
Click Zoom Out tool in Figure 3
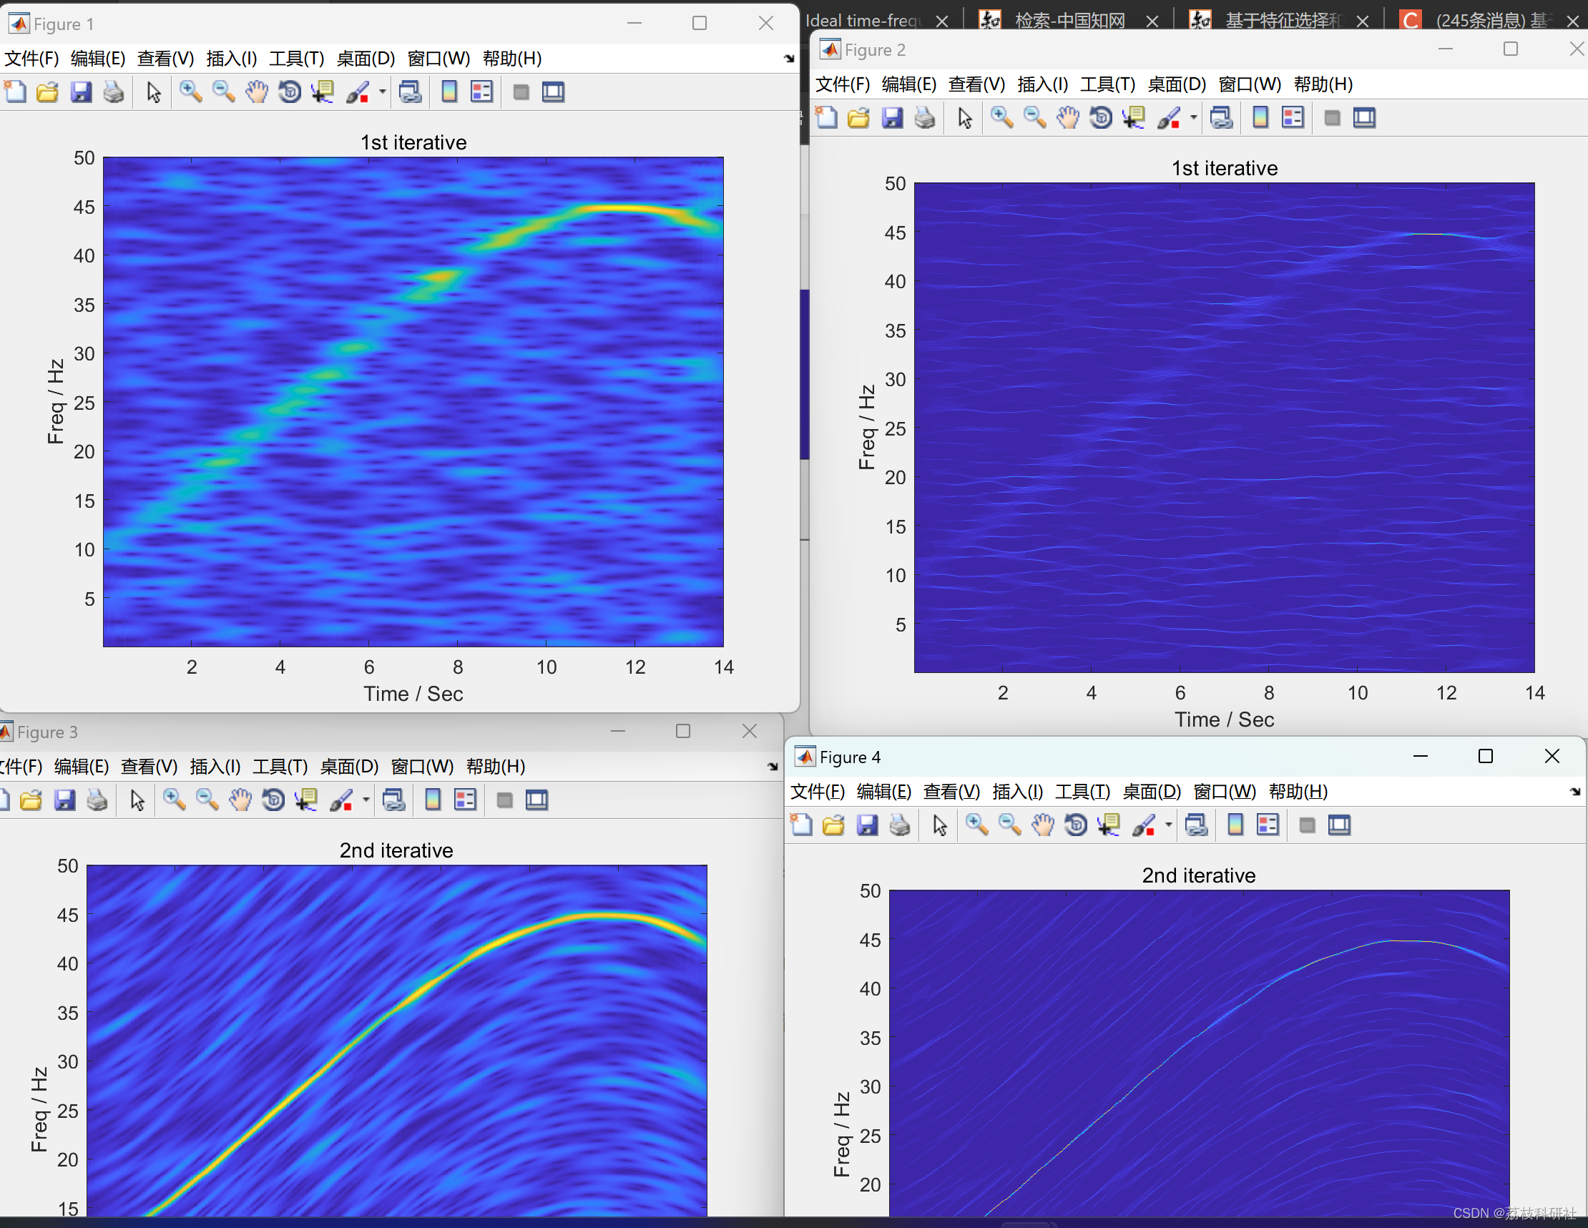click(207, 800)
